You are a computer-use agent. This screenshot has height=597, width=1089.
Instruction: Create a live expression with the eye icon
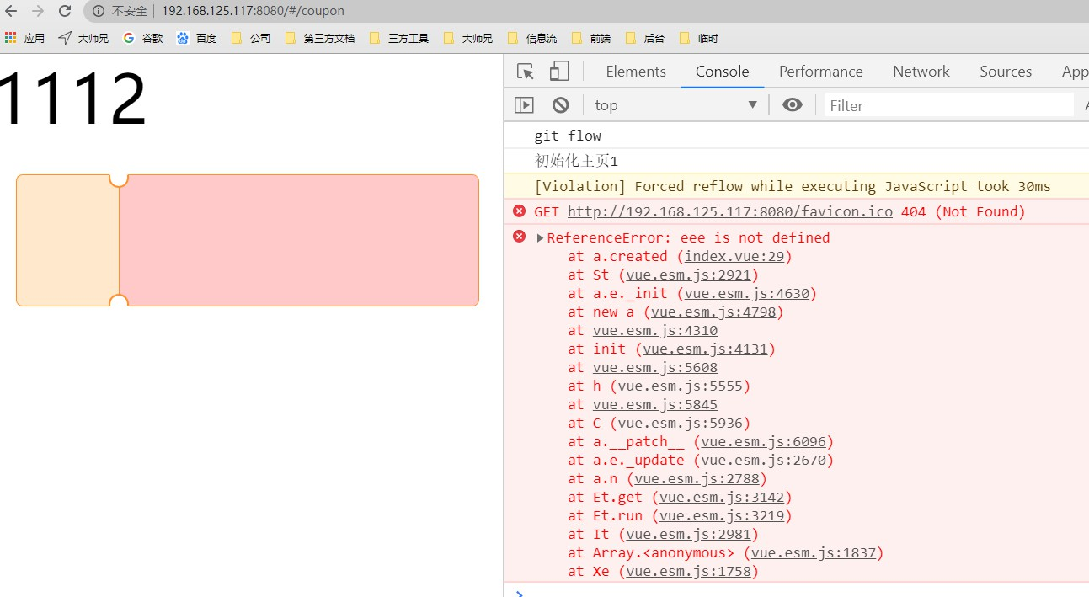(792, 104)
